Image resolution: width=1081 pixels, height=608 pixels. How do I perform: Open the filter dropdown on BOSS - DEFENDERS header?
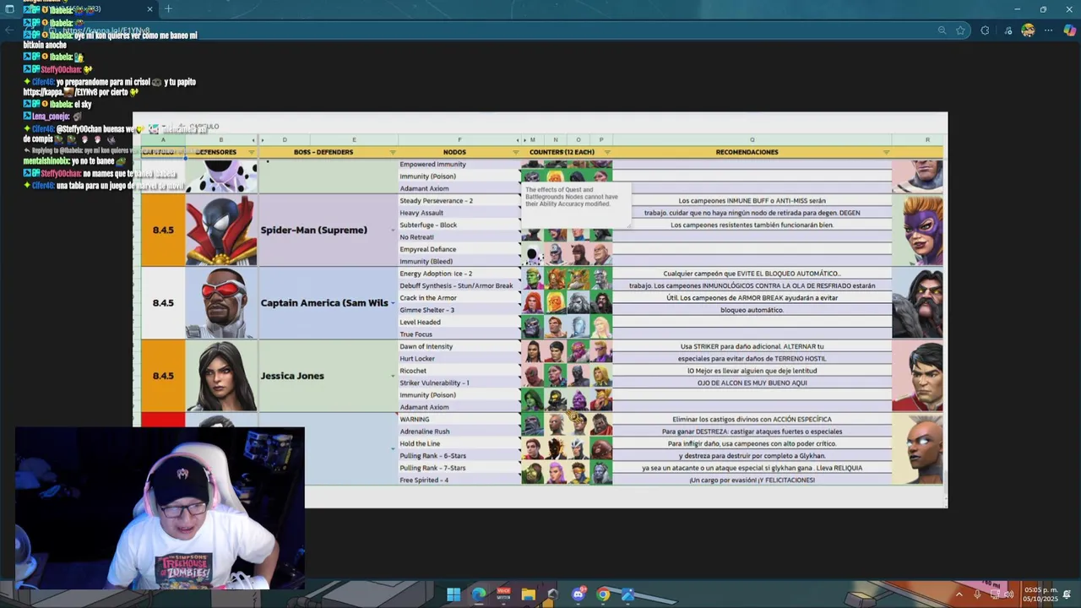coord(392,152)
